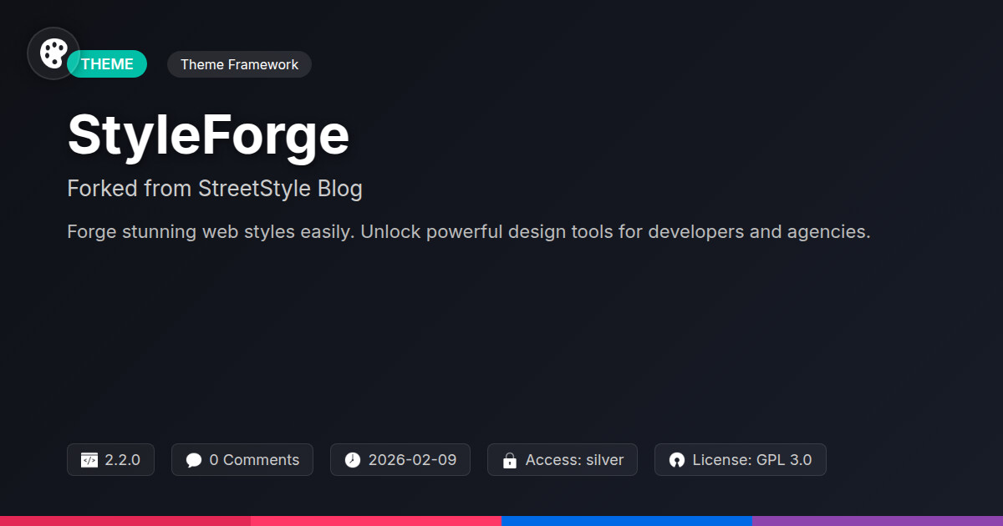Click the clock date icon

[x=353, y=460]
